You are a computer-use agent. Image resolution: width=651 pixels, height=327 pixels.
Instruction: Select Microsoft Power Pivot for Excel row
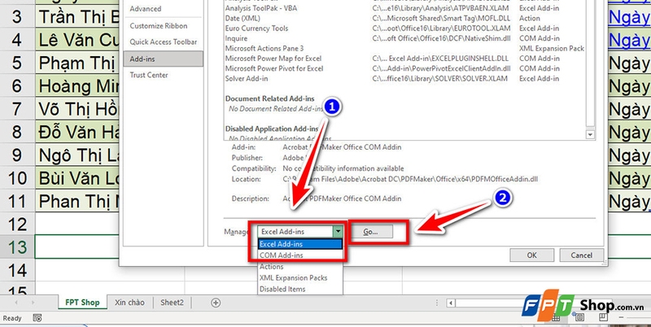[x=404, y=68]
